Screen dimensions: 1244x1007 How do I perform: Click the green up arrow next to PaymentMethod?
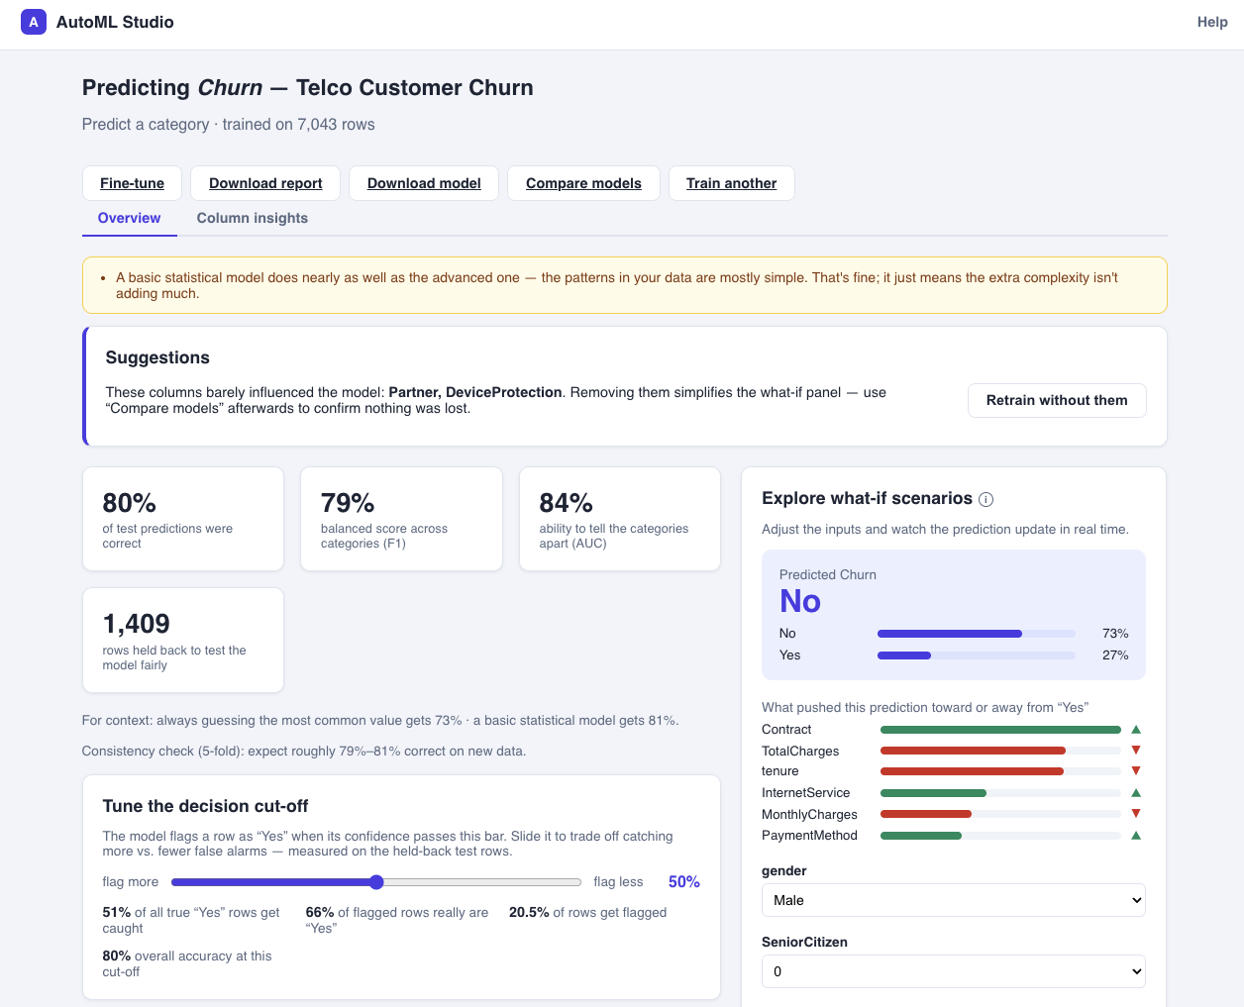pyautogui.click(x=1136, y=836)
